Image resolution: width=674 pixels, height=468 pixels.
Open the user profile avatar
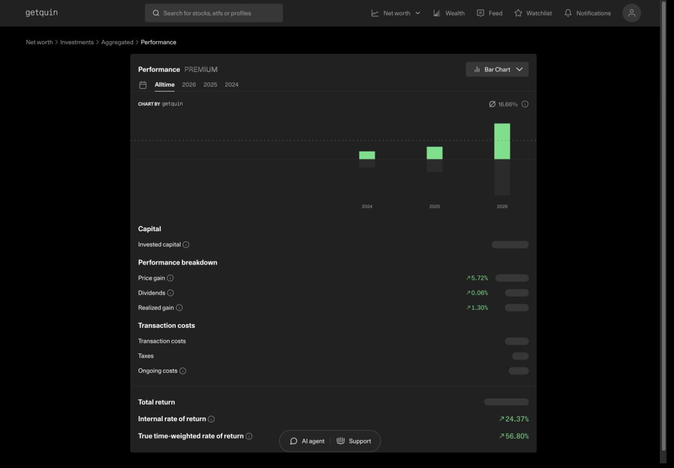(631, 13)
